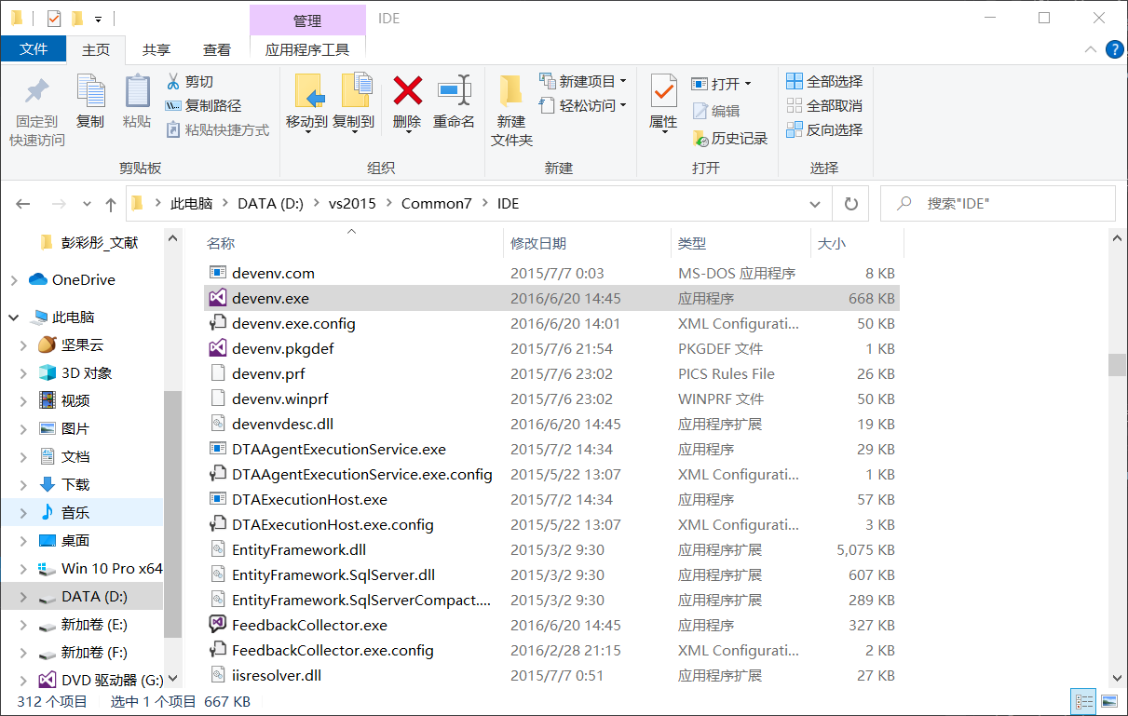Click the Properties checkmark in quick access toolbar

click(54, 18)
